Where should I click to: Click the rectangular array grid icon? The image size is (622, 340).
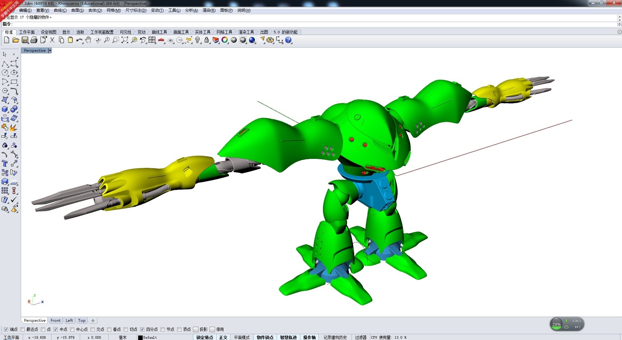click(5, 191)
